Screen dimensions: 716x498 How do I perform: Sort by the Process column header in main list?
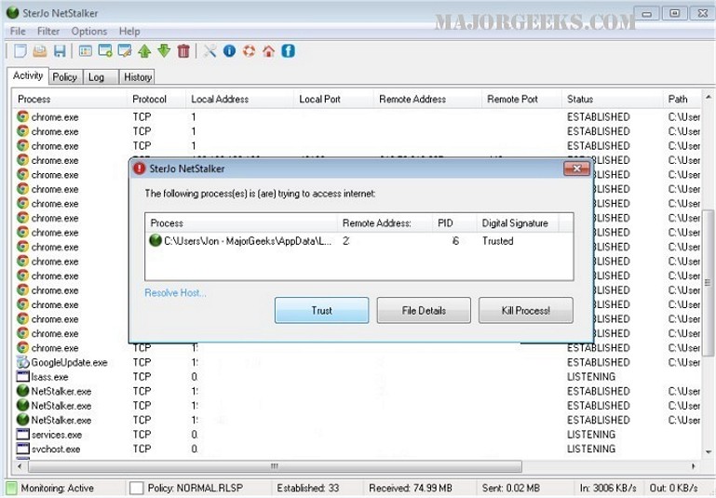[x=70, y=99]
